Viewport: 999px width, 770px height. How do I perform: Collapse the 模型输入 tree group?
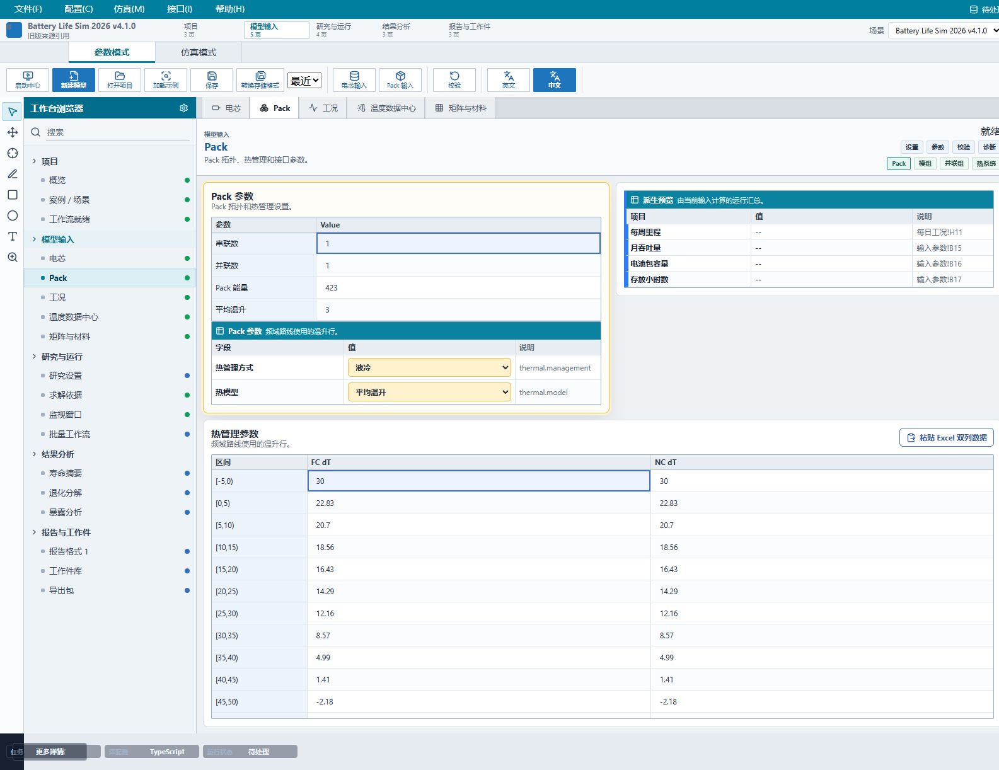coord(34,239)
